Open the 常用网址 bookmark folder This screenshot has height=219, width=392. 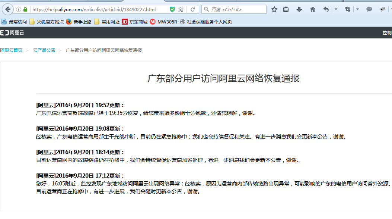pyautogui.click(x=107, y=22)
